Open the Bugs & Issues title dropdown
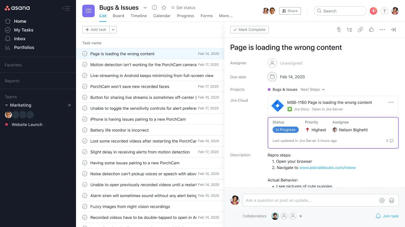 [x=145, y=7]
